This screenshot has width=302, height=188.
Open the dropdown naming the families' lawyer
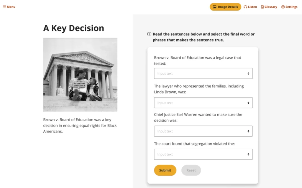[x=203, y=103]
